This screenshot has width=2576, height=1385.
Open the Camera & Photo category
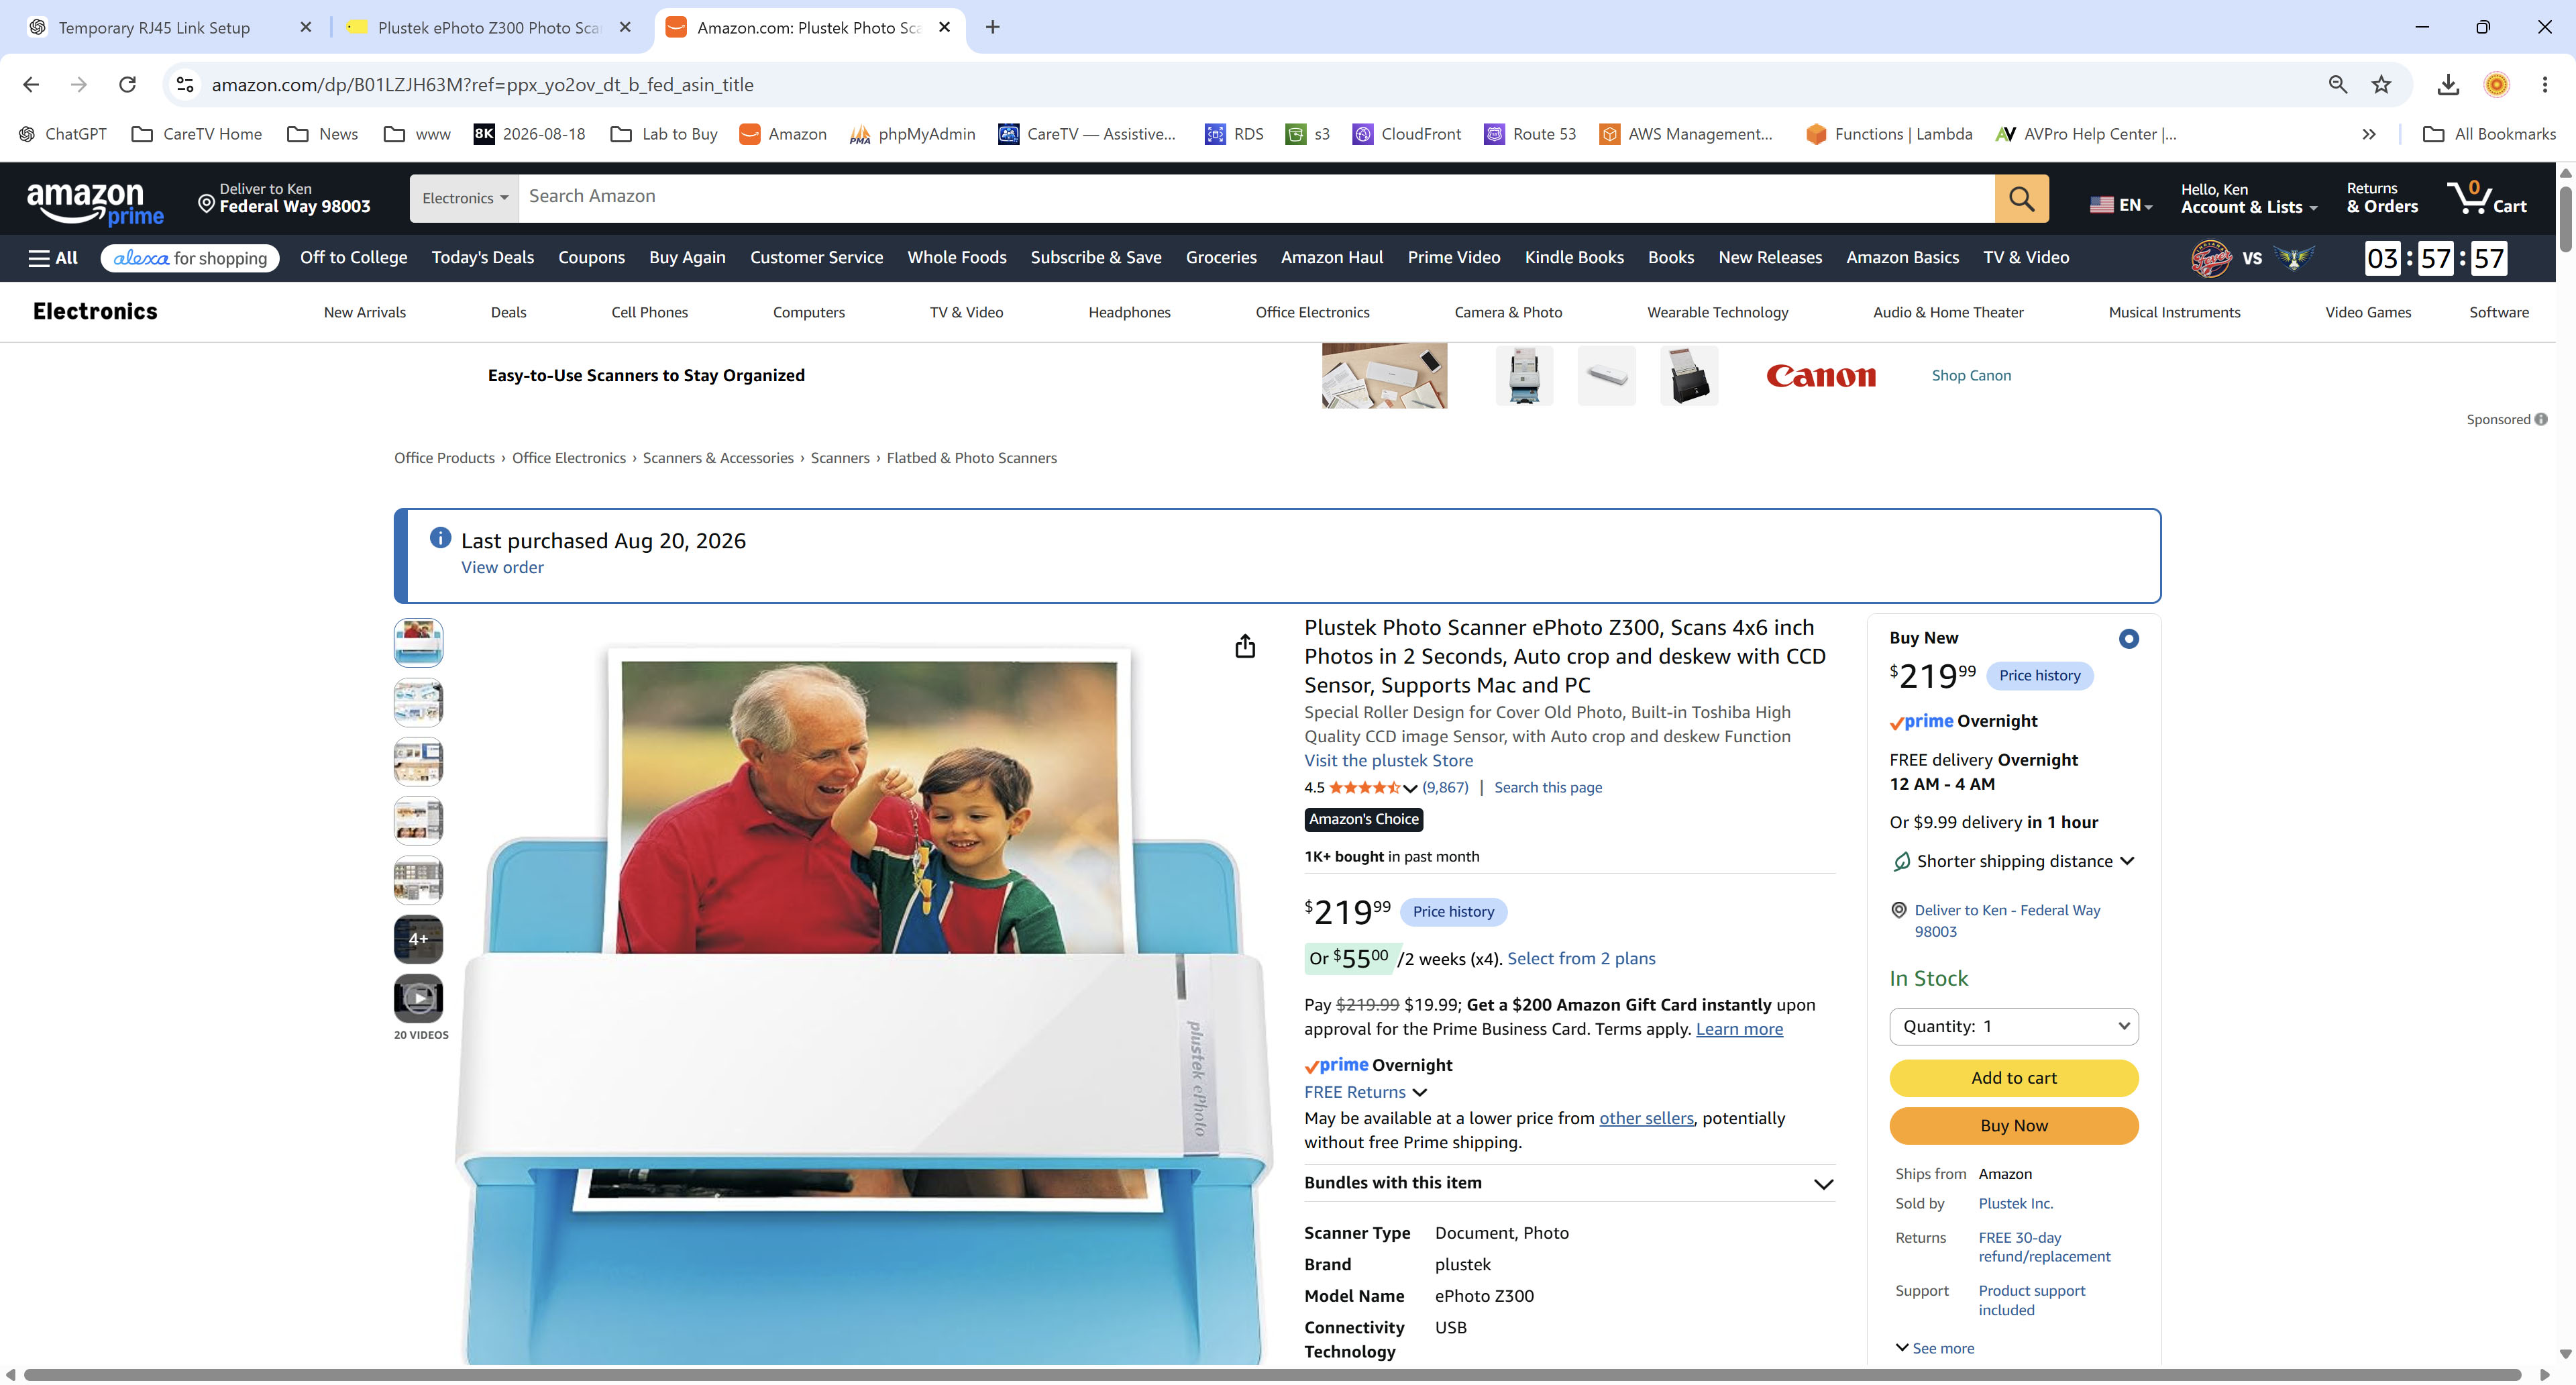coord(1508,312)
